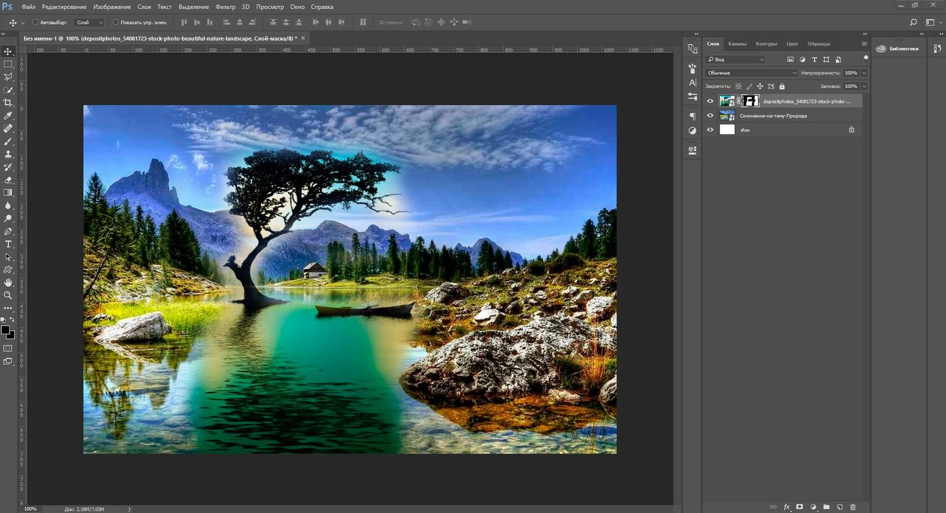Toggle lock transparent pixels
Viewport: 946px width, 513px height.
tap(738, 87)
